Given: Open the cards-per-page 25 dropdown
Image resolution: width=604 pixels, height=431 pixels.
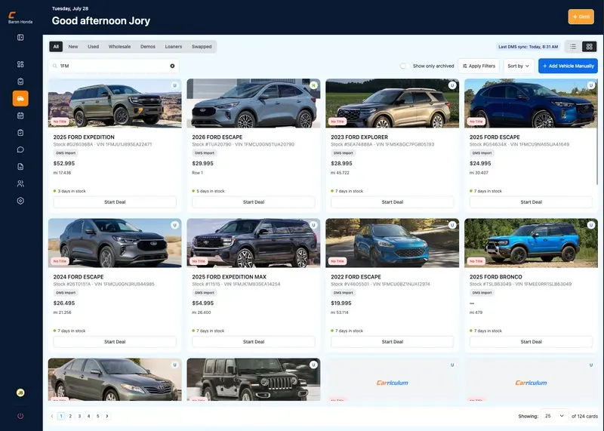Looking at the screenshot, I should pos(555,416).
